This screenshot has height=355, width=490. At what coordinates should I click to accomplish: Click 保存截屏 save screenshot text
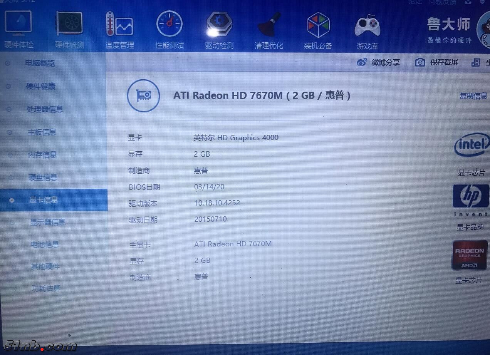(444, 62)
